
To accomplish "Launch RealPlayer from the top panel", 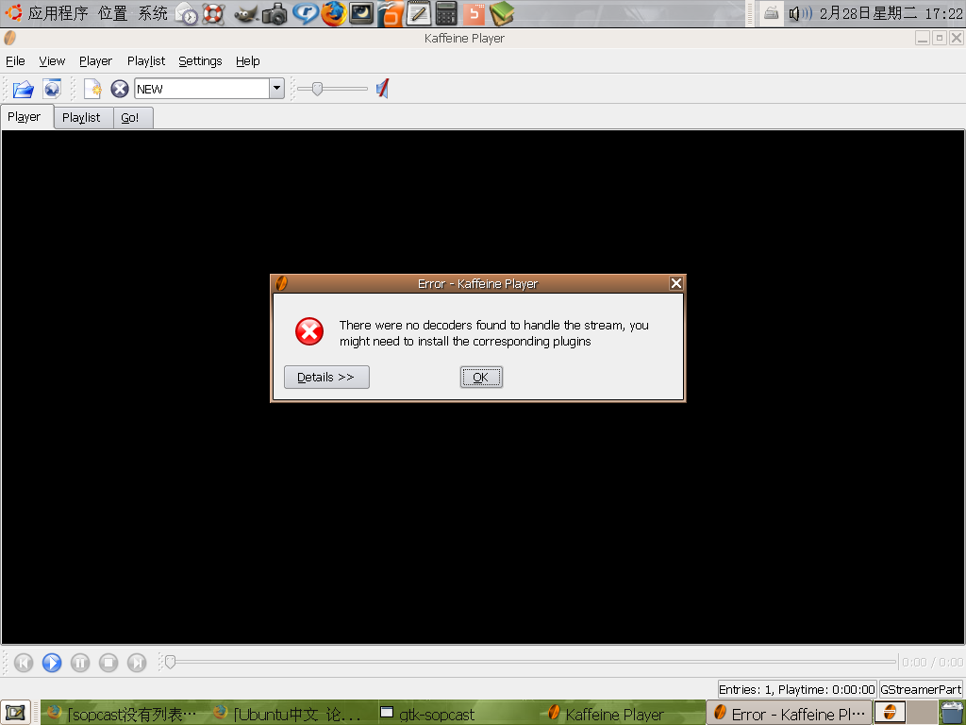I will tap(305, 13).
